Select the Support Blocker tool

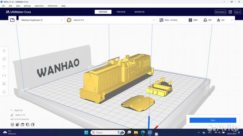[x=4, y=92]
